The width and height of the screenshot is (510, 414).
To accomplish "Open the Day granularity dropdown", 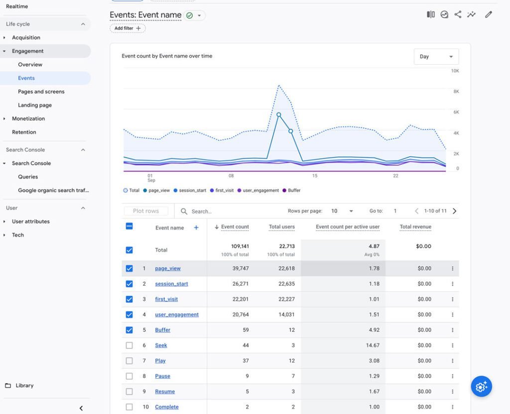I will [436, 57].
